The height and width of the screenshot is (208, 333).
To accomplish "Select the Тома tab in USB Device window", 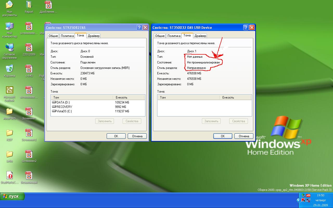I will (187, 35).
